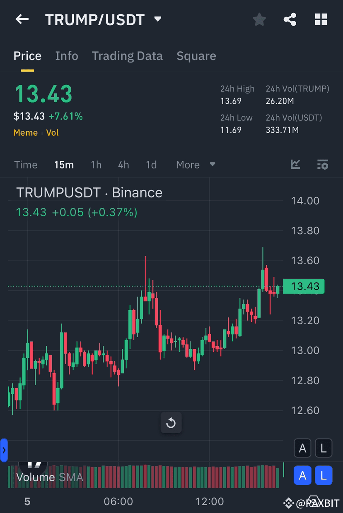Expand the blue side panel handle
Image resolution: width=343 pixels, height=513 pixels.
click(x=4, y=450)
